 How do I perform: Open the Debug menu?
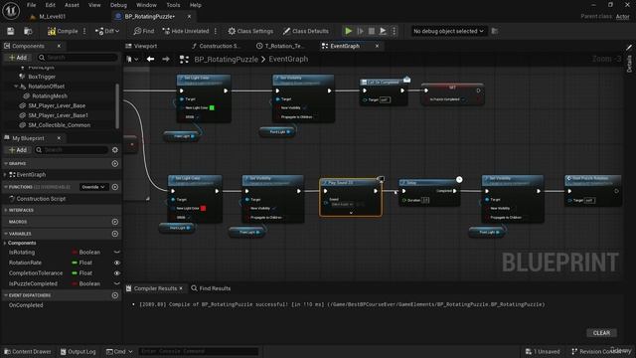[x=118, y=5]
